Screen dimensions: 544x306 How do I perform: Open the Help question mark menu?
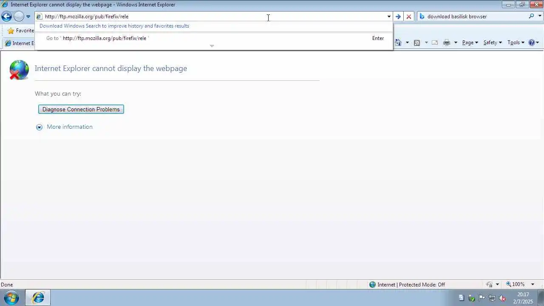(x=533, y=42)
